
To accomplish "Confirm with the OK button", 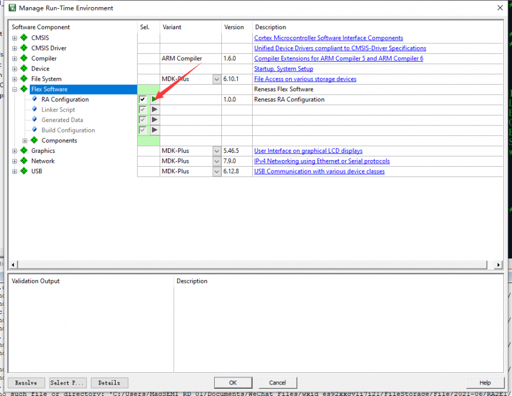I will tap(233, 383).
